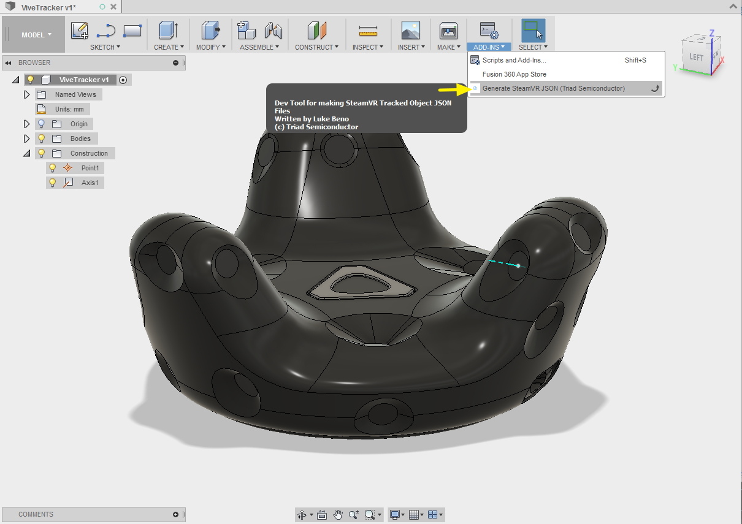The image size is (742, 524).
Task: Collapse the ViveTracker v1 root node
Action: click(16, 80)
